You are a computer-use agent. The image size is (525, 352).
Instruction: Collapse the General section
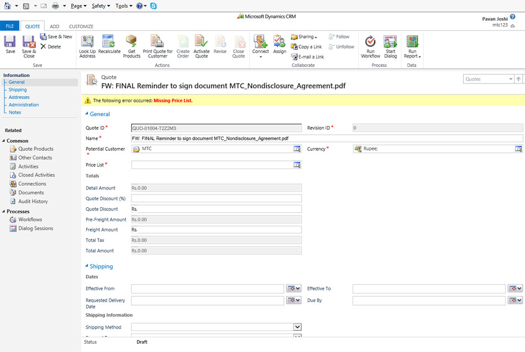pos(87,114)
